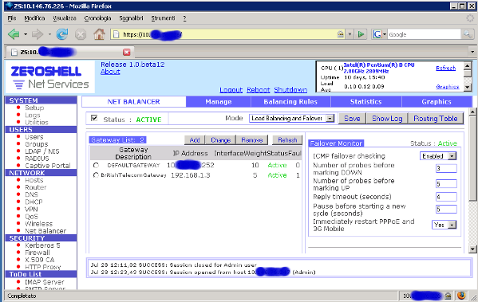Open Kerberos 5 in SECURITY section
The image size is (478, 302).
click(x=42, y=245)
